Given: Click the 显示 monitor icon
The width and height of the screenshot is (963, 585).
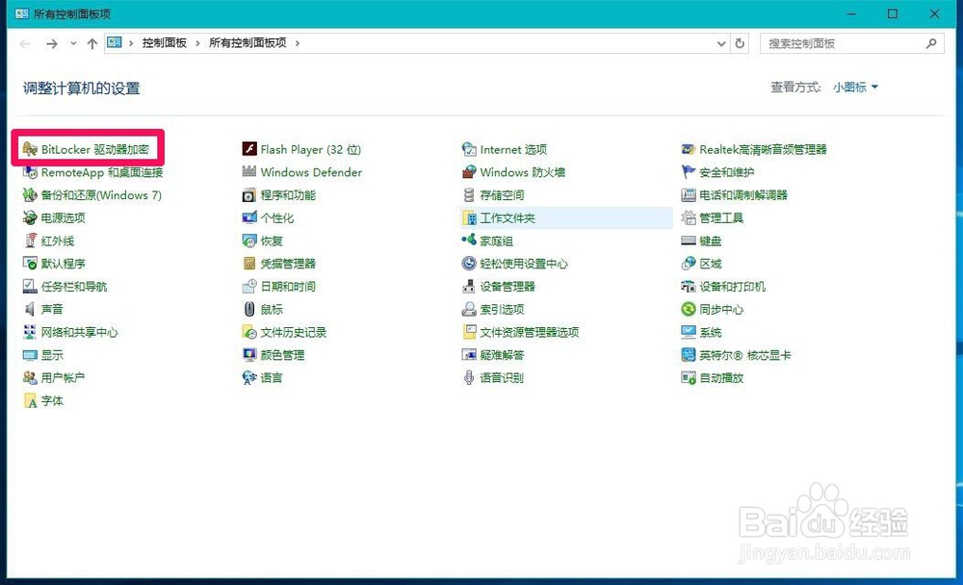Looking at the screenshot, I should 30,355.
